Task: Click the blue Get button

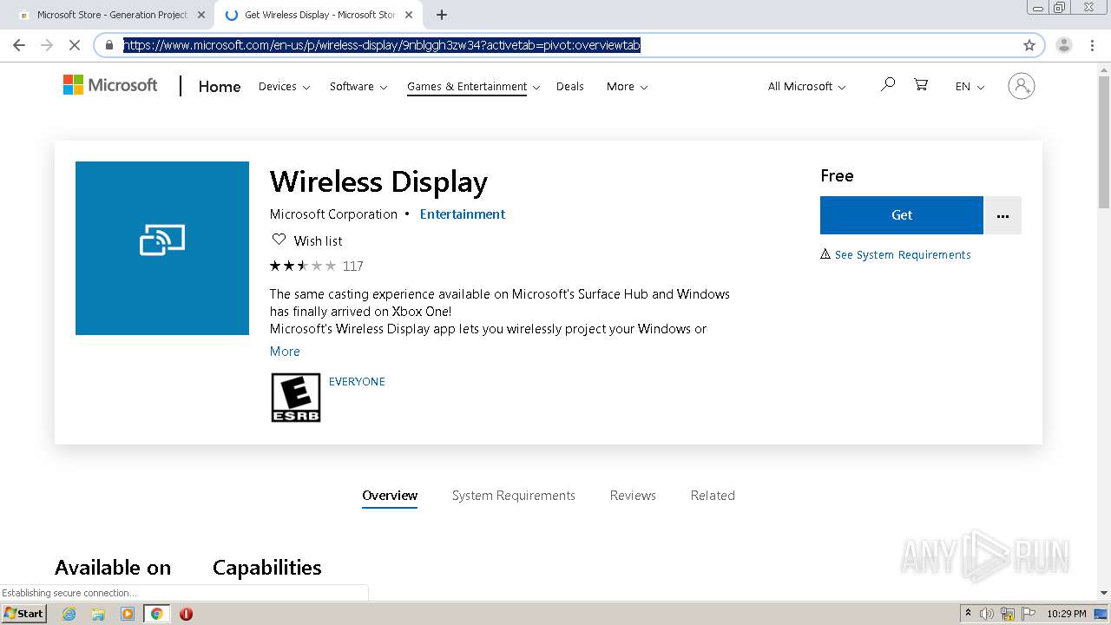Action: click(x=902, y=215)
